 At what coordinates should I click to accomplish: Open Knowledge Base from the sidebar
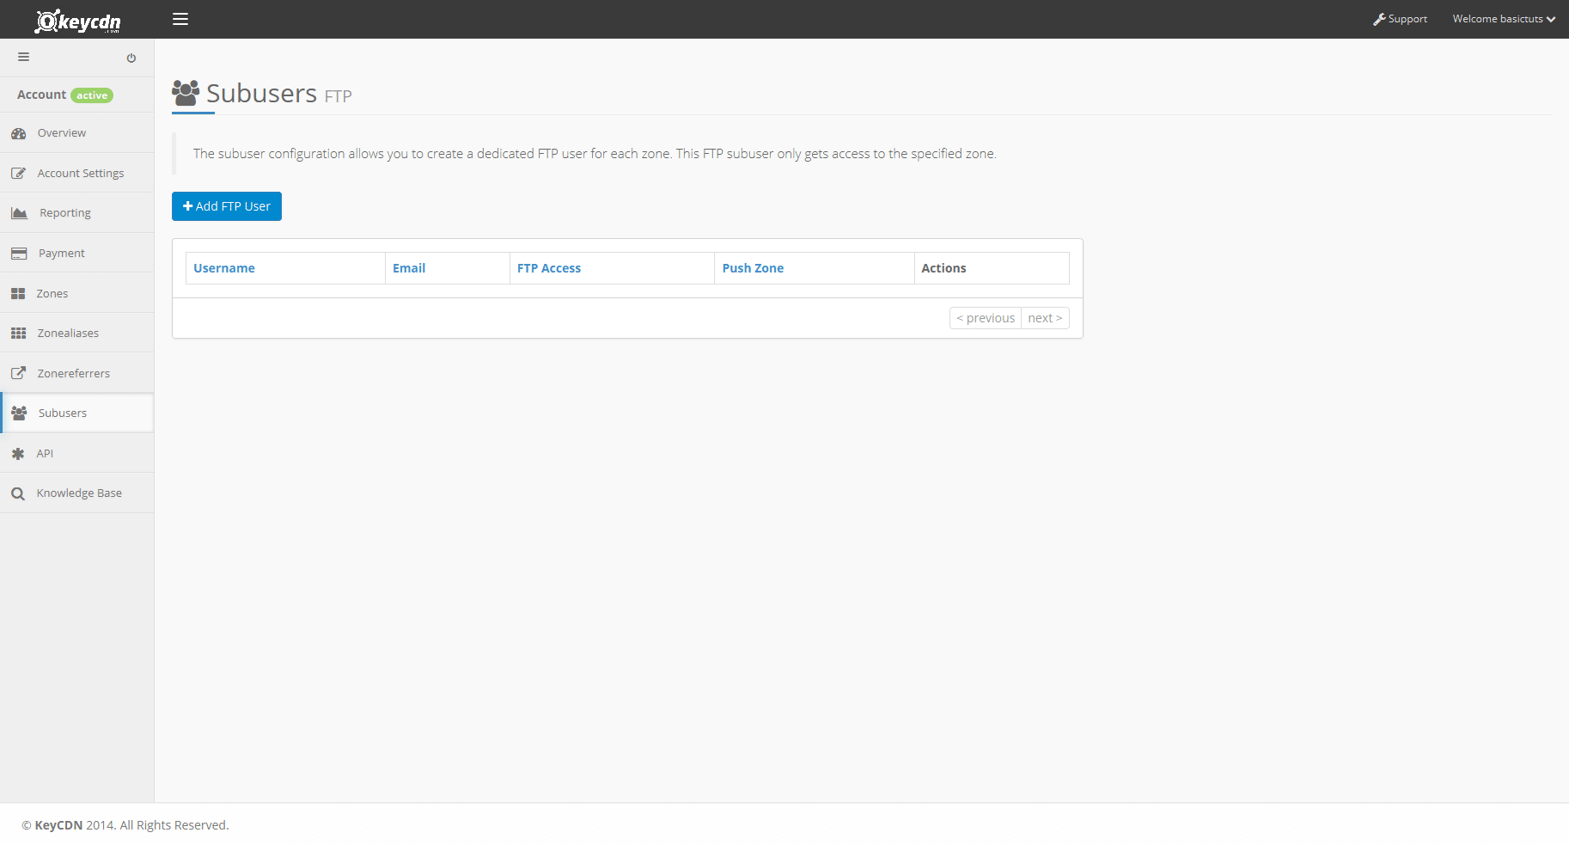coord(79,493)
